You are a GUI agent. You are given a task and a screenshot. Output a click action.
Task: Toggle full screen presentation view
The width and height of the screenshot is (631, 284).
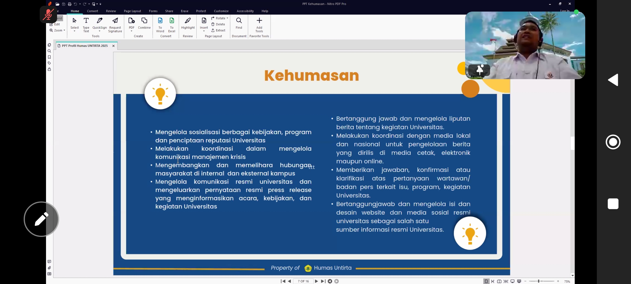pyautogui.click(x=512, y=281)
